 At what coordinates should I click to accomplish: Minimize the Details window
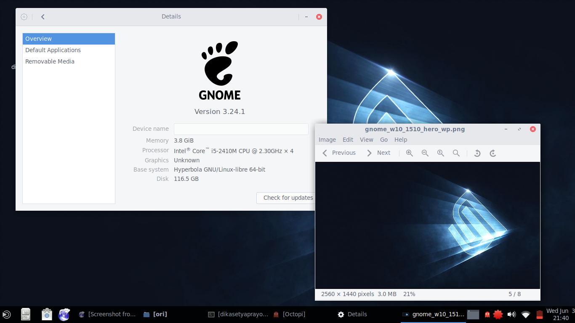pyautogui.click(x=306, y=17)
